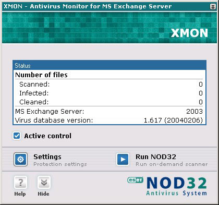Click the Settings label
This screenshot has height=205, width=219.
coord(47,157)
